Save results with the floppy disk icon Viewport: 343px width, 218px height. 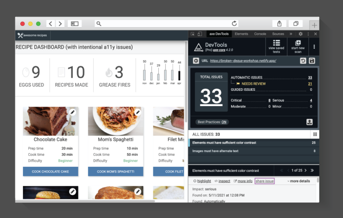312,61
